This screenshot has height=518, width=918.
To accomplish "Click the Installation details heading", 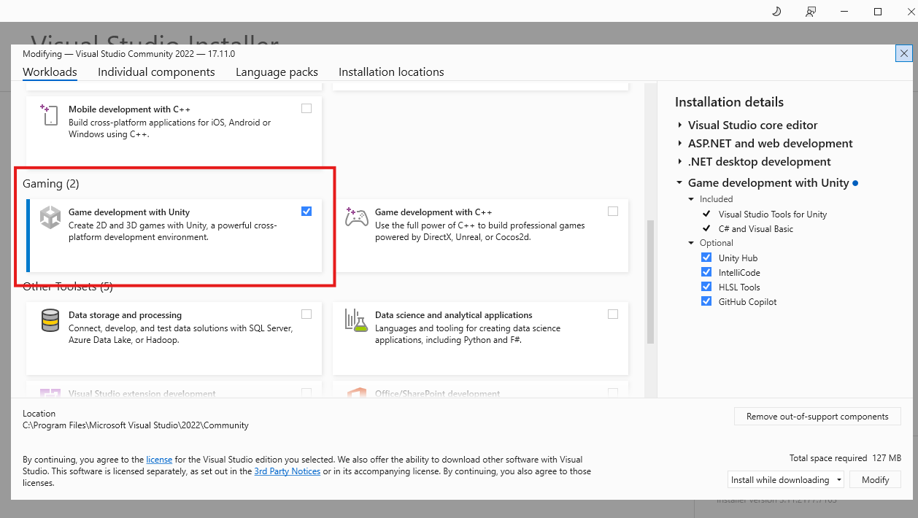I will click(729, 102).
